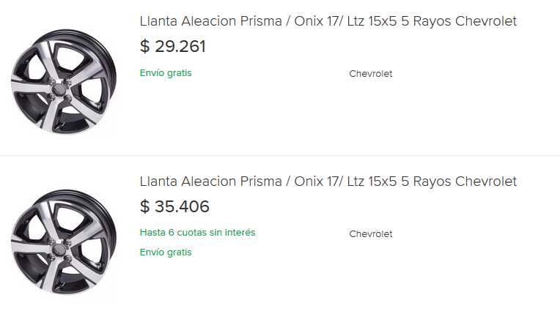Click Envío gratis below the cuotas text
The height and width of the screenshot is (311, 560).
click(x=166, y=252)
